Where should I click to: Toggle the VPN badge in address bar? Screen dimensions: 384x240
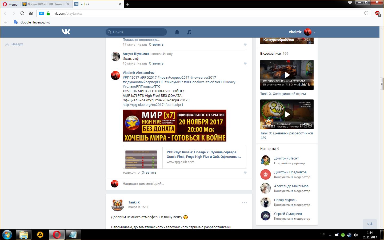click(41, 13)
